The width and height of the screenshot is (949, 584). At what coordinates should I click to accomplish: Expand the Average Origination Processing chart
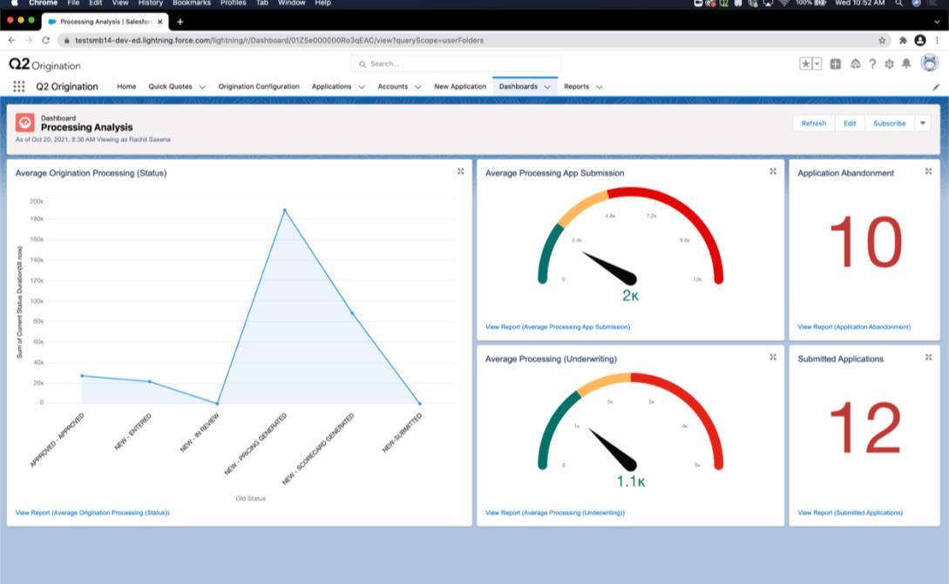tap(461, 171)
